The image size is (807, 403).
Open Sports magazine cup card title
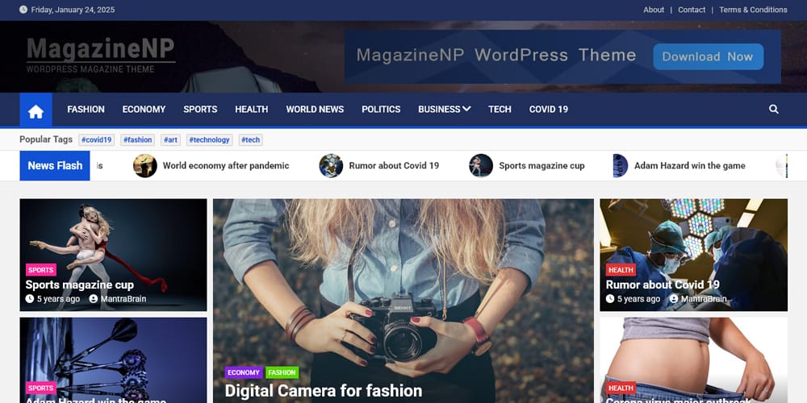coord(80,285)
